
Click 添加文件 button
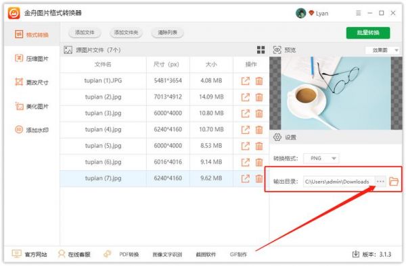click(x=85, y=32)
